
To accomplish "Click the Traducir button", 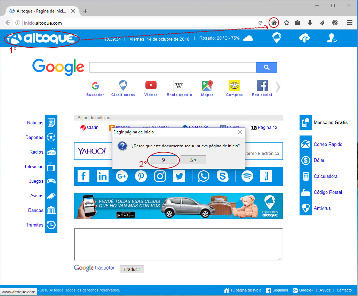I will [132, 269].
